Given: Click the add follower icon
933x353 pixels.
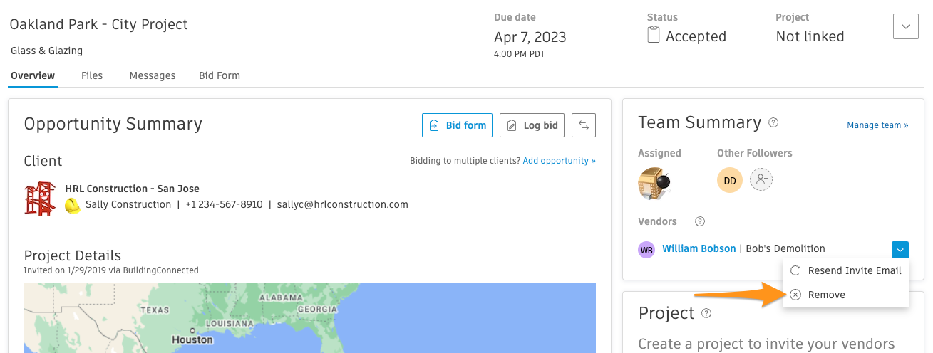Looking at the screenshot, I should click(761, 180).
